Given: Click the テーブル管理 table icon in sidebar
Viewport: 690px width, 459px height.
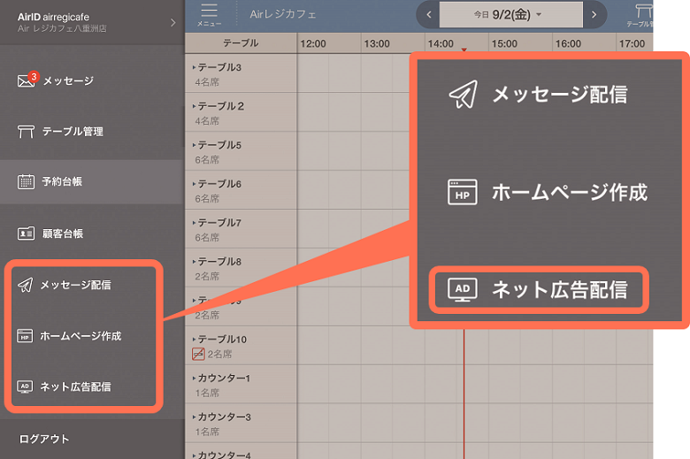Looking at the screenshot, I should click(26, 131).
